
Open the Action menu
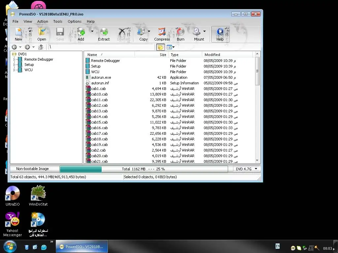(x=43, y=21)
